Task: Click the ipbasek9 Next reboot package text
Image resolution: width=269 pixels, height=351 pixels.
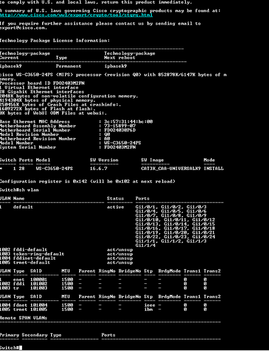Action: [x=115, y=66]
